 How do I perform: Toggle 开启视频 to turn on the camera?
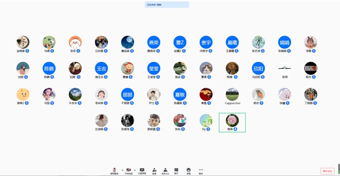(129, 170)
